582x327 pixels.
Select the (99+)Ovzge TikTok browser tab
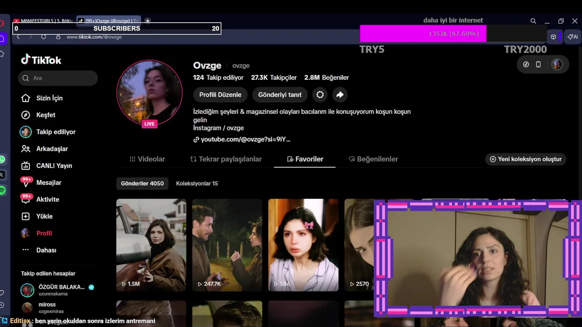pos(109,21)
